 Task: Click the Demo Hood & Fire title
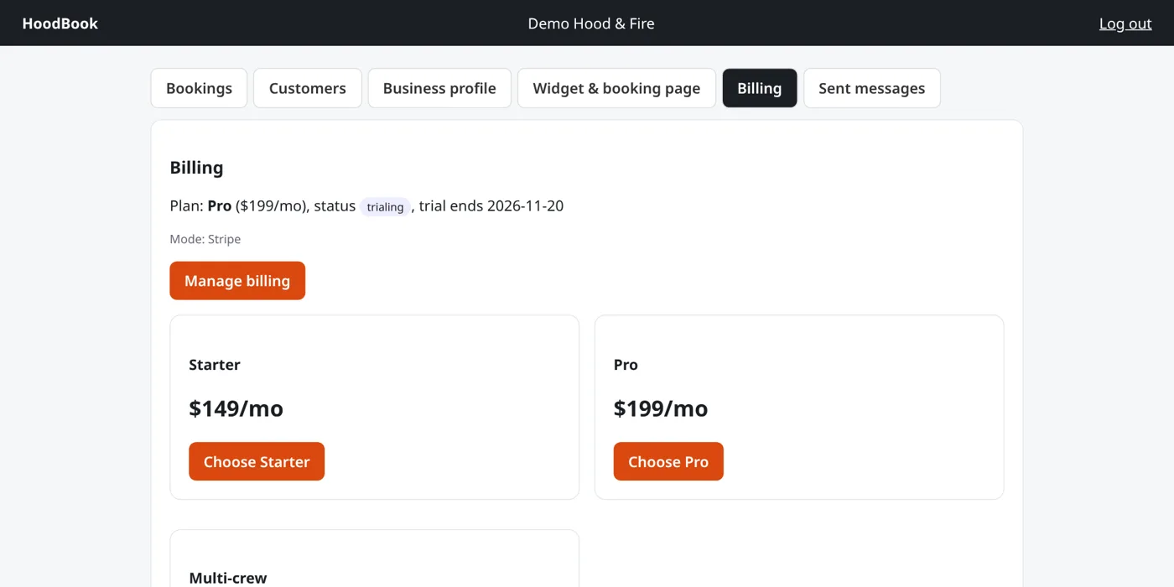tap(591, 23)
